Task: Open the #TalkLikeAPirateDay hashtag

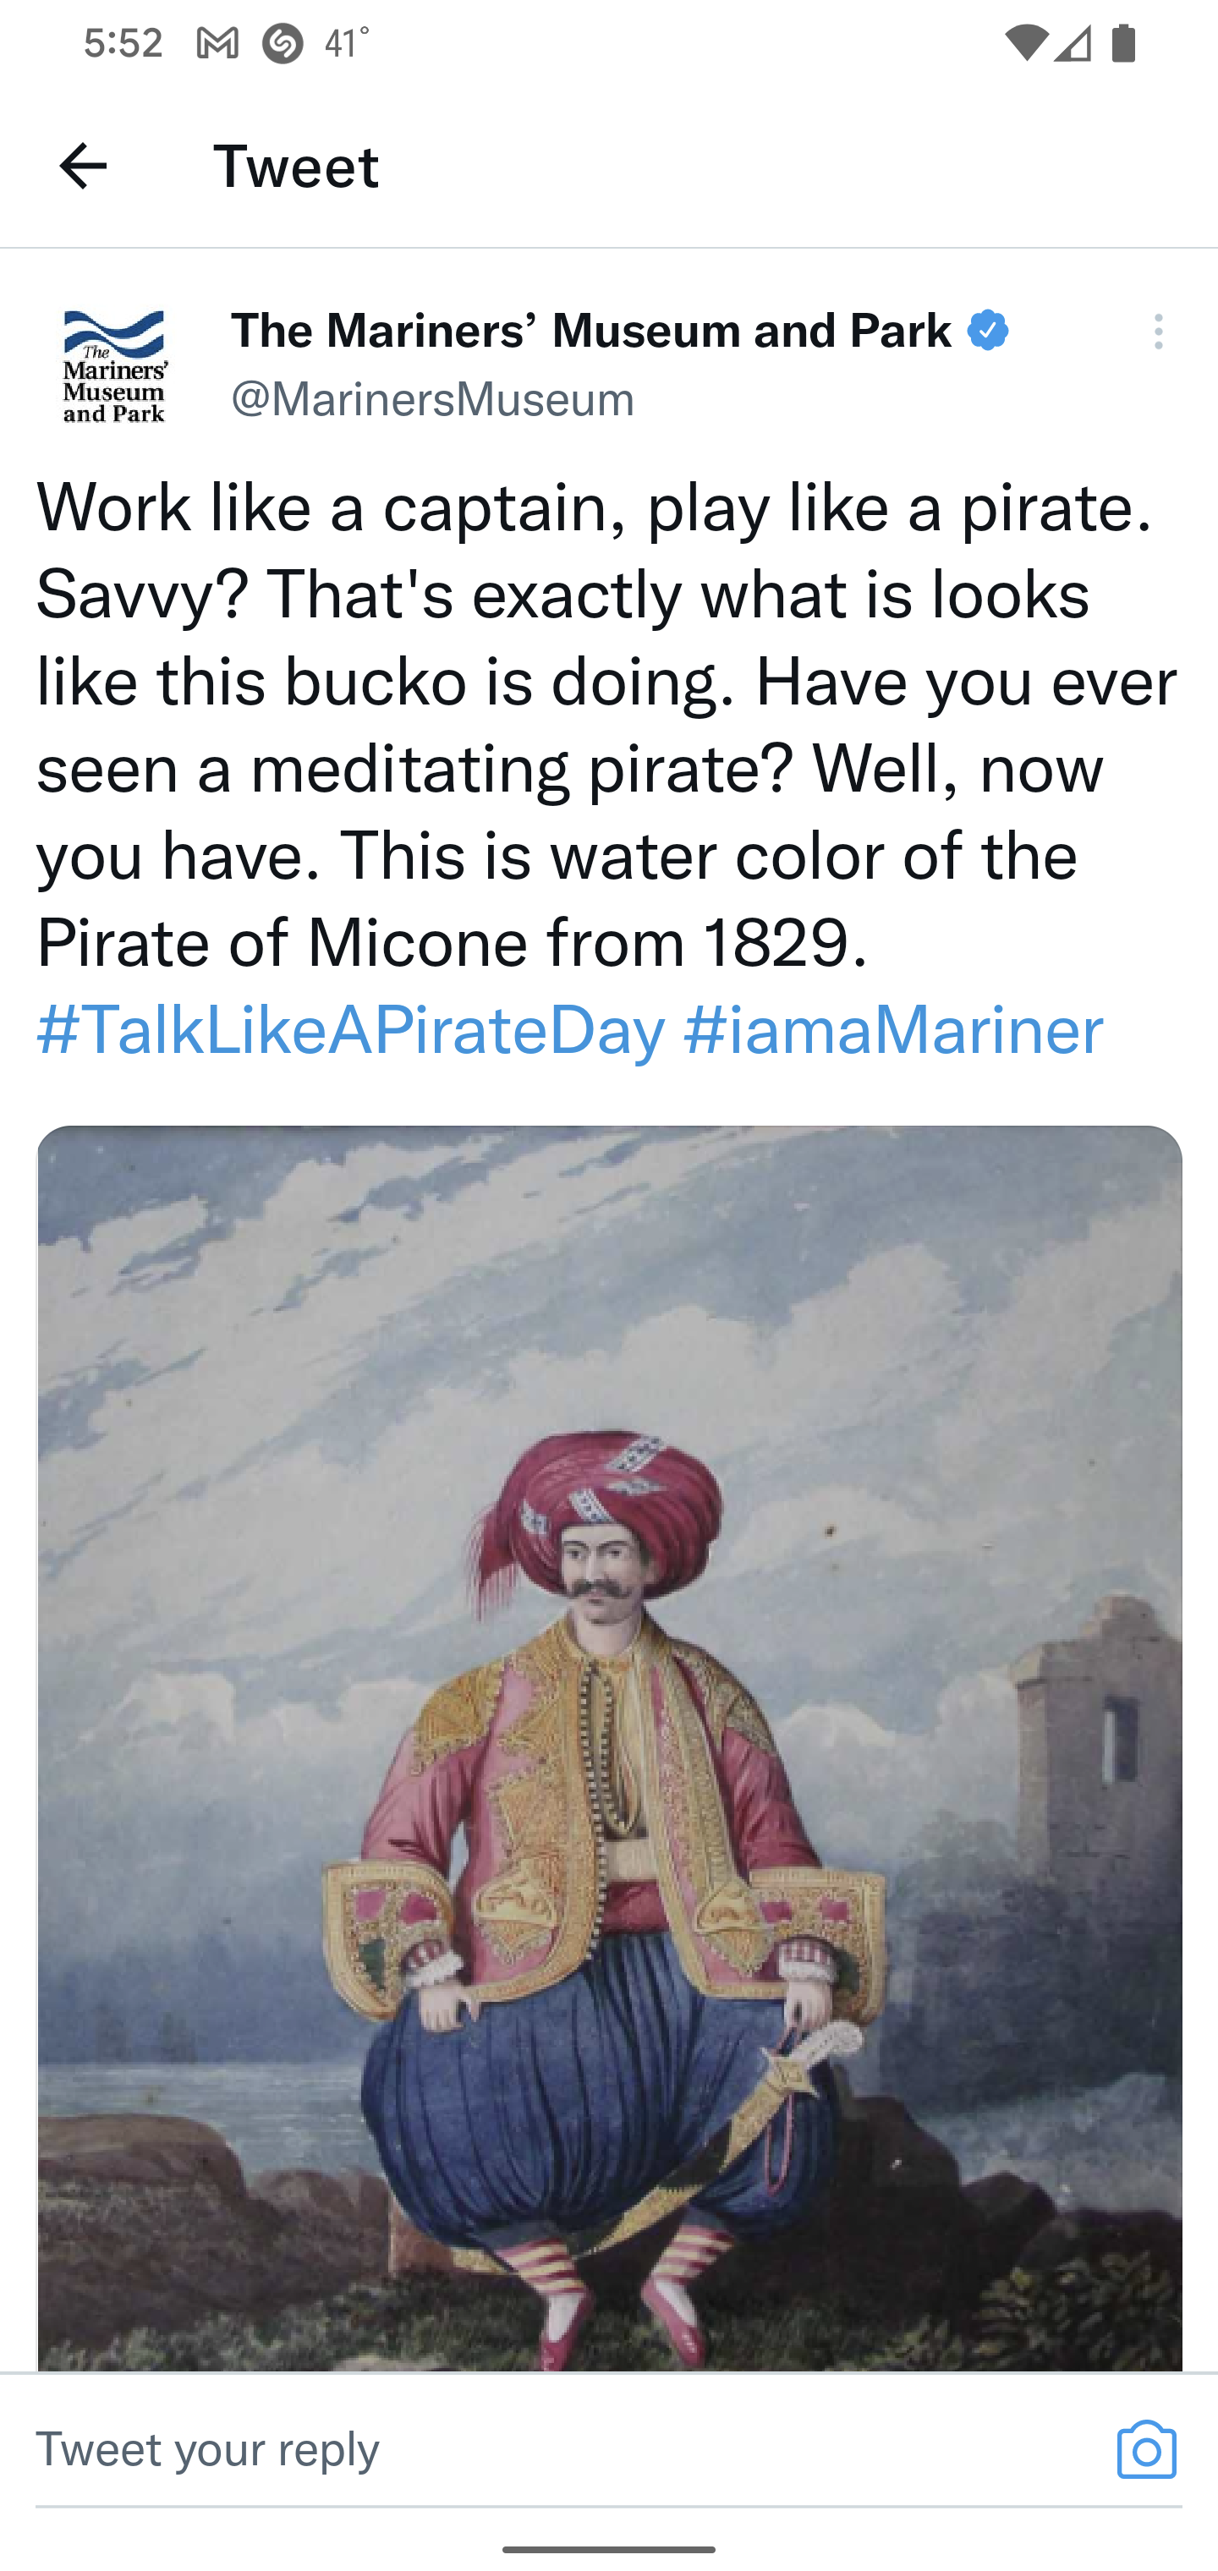Action: pyautogui.click(x=350, y=1029)
